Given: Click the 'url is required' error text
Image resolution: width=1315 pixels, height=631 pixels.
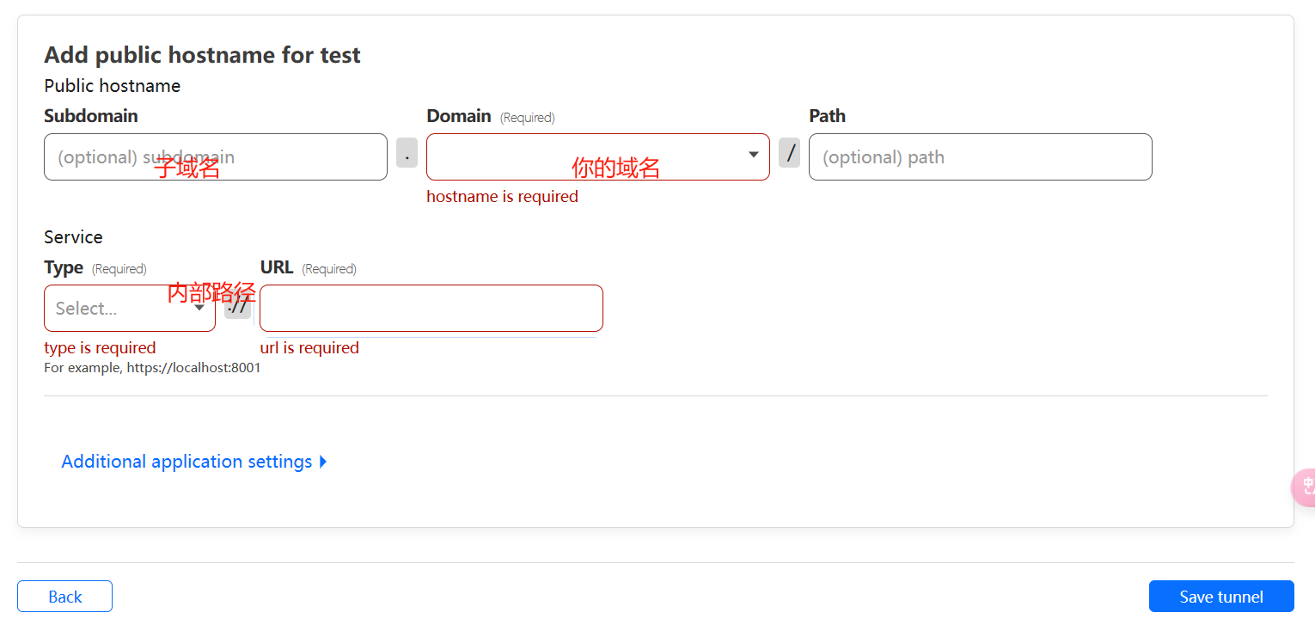Looking at the screenshot, I should pyautogui.click(x=309, y=348).
